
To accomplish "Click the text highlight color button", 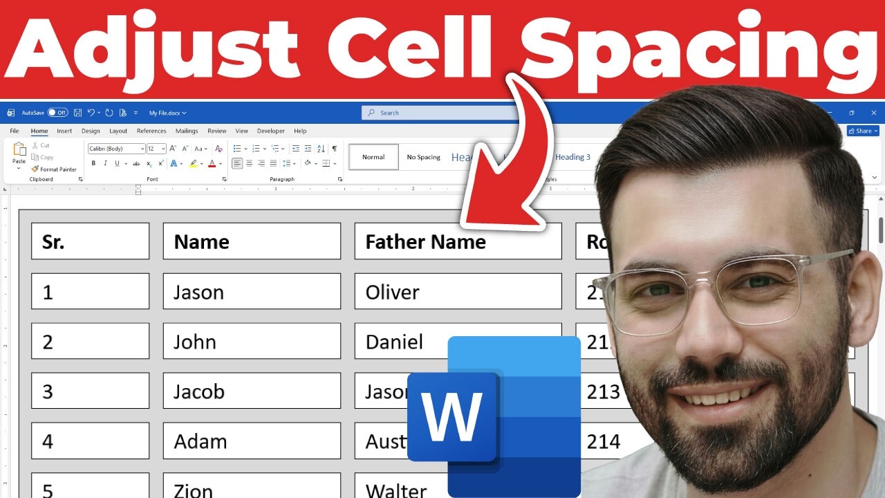I will point(193,164).
